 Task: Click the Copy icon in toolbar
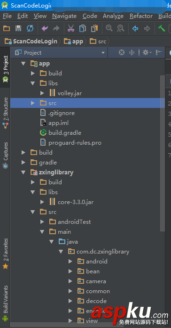pyautogui.click(x=83, y=28)
